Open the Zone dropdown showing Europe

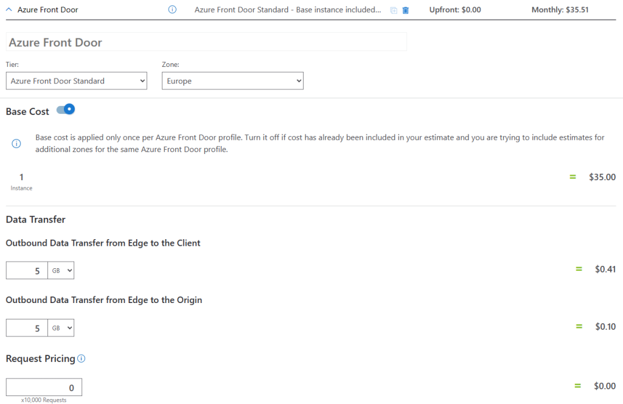(x=232, y=81)
